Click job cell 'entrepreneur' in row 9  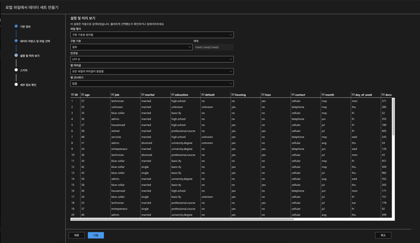point(120,149)
